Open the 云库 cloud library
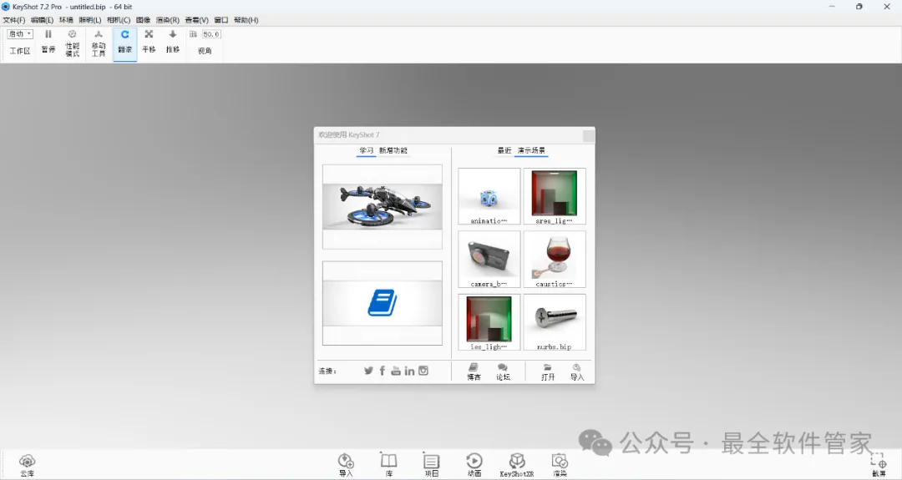The height and width of the screenshot is (480, 902). 27,465
